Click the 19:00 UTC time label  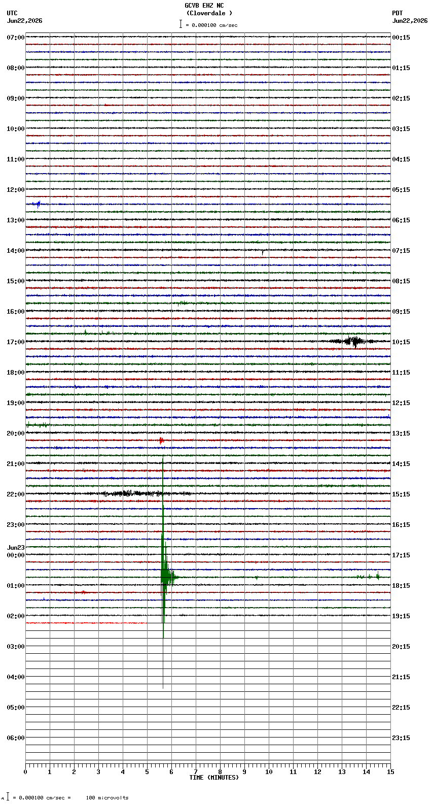point(16,403)
